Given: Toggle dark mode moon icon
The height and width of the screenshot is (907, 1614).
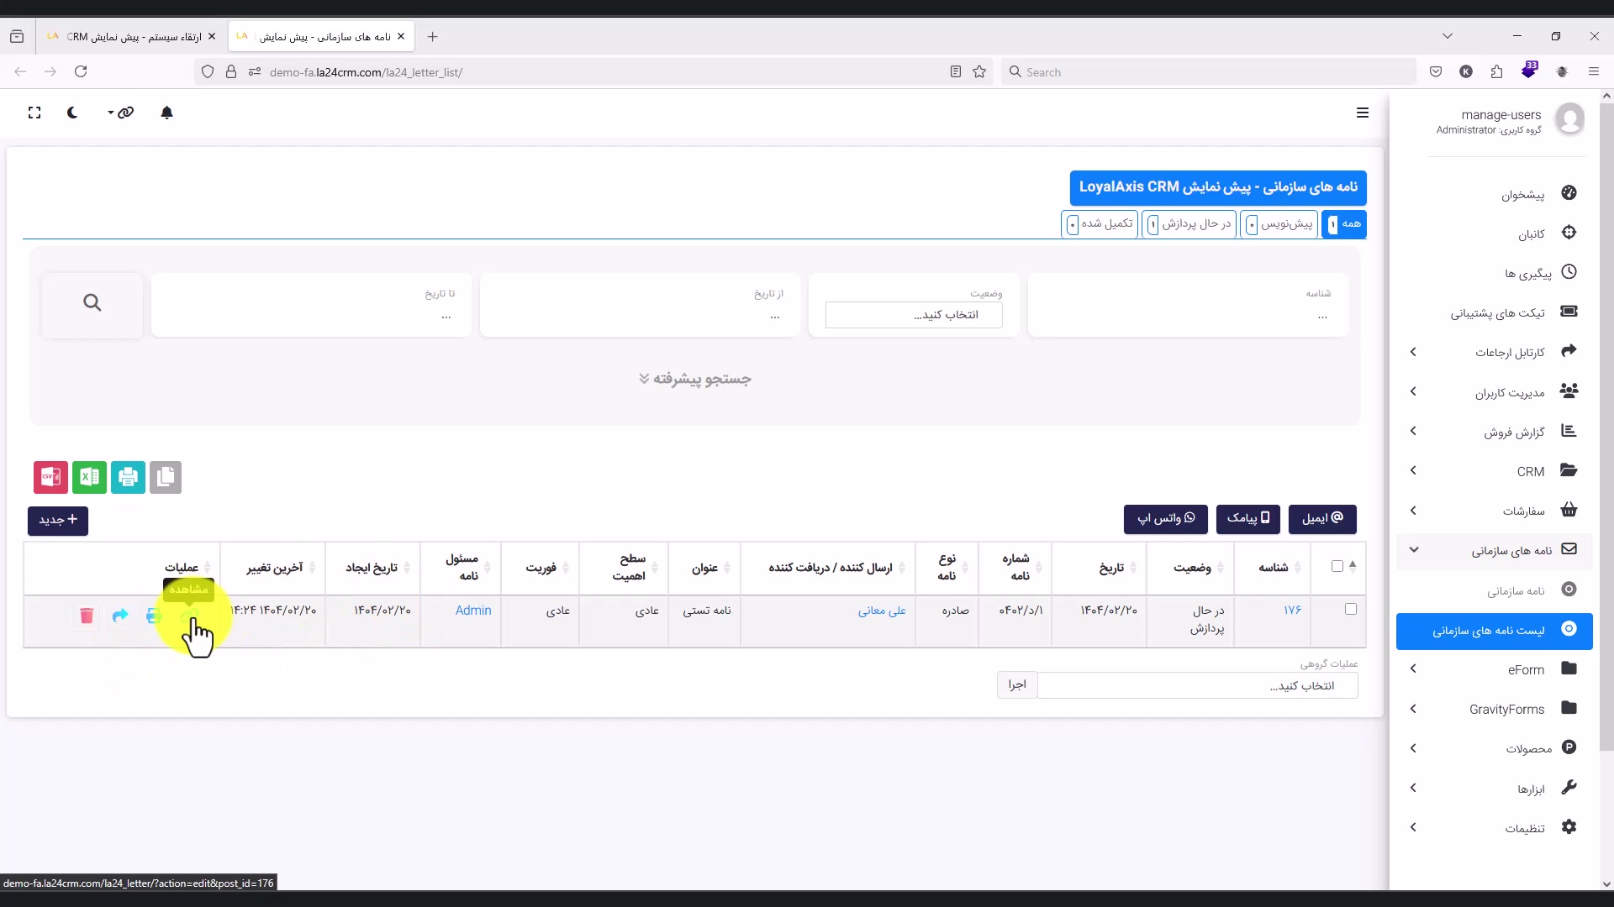Looking at the screenshot, I should tap(72, 113).
